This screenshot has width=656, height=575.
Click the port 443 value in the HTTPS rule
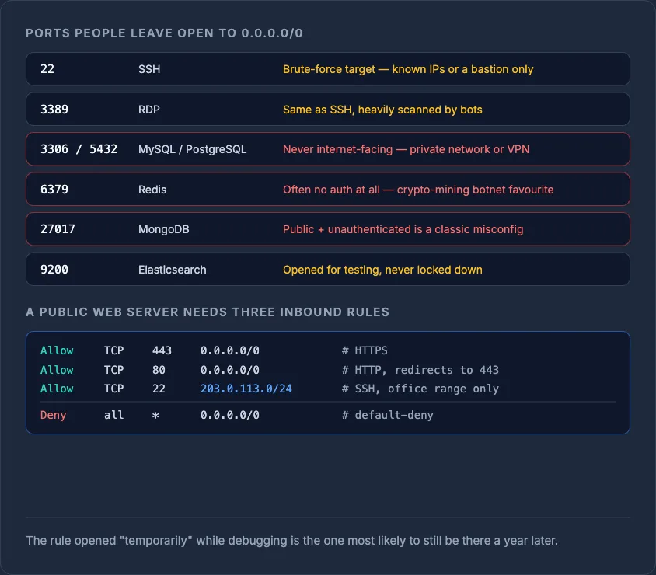point(162,350)
